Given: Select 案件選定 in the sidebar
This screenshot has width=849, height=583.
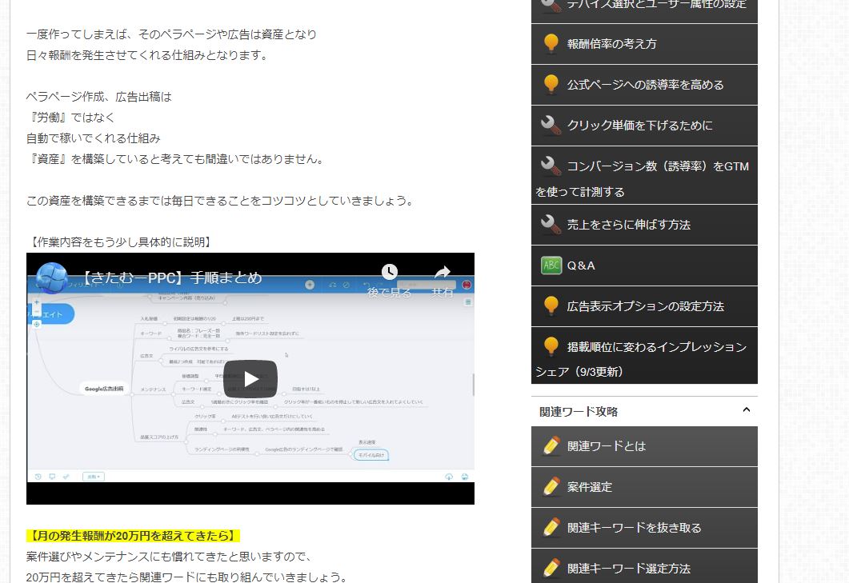Looking at the screenshot, I should point(590,487).
